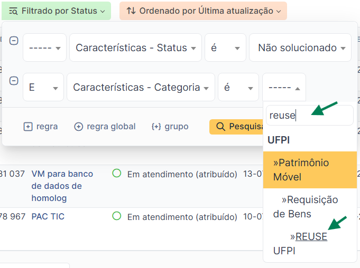This screenshot has width=360, height=268.
Task: Click the add grupo icon
Action: click(156, 127)
